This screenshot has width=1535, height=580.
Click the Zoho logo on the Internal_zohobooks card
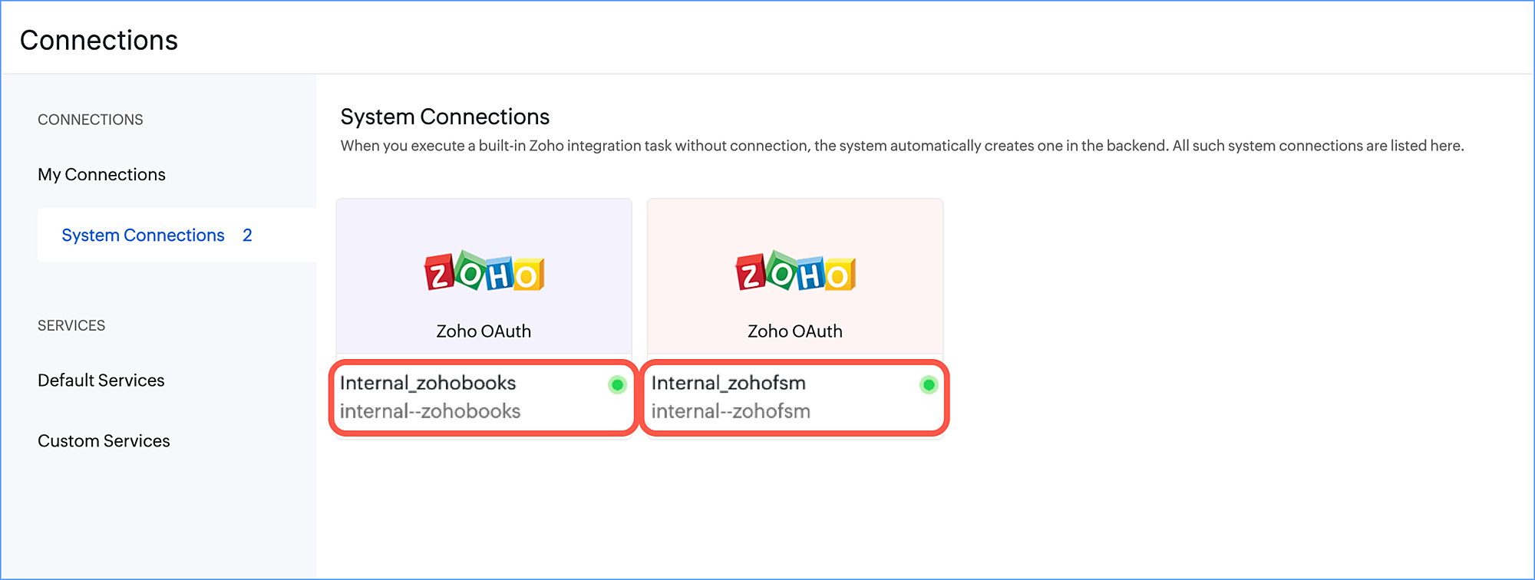484,272
